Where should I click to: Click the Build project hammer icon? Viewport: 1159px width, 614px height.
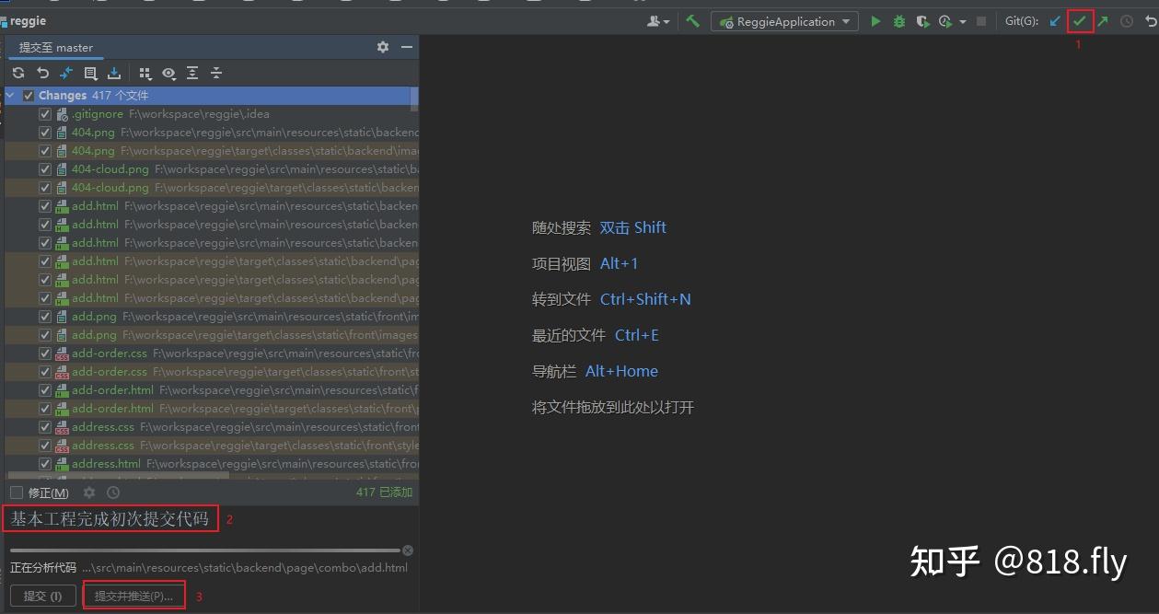pyautogui.click(x=692, y=21)
